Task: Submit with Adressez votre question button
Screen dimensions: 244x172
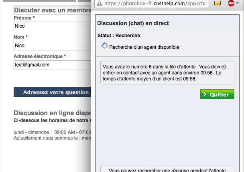Action: tap(53, 92)
